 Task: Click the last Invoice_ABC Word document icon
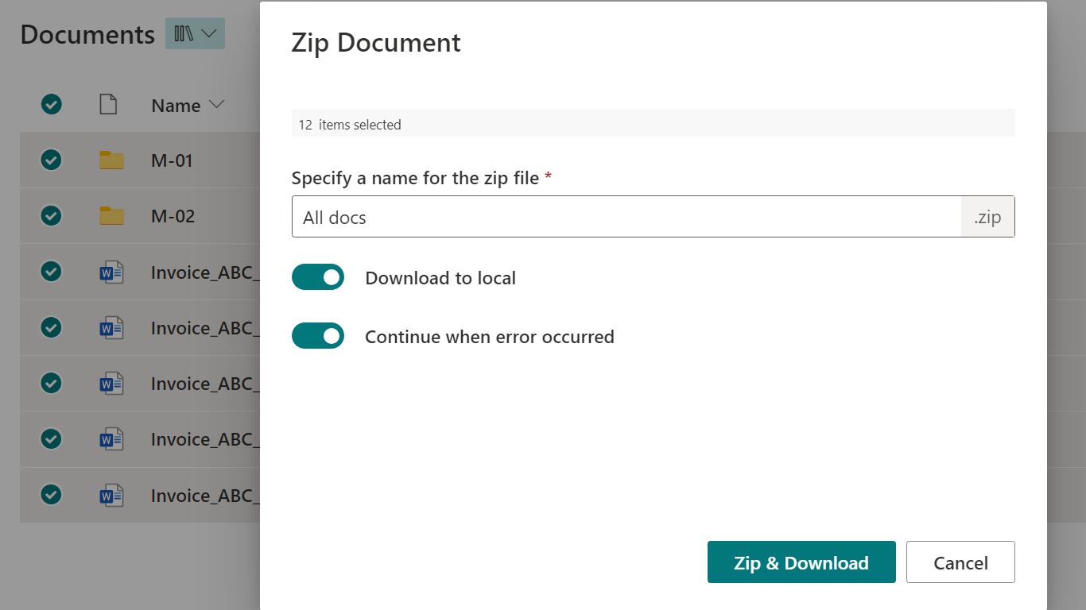[111, 496]
